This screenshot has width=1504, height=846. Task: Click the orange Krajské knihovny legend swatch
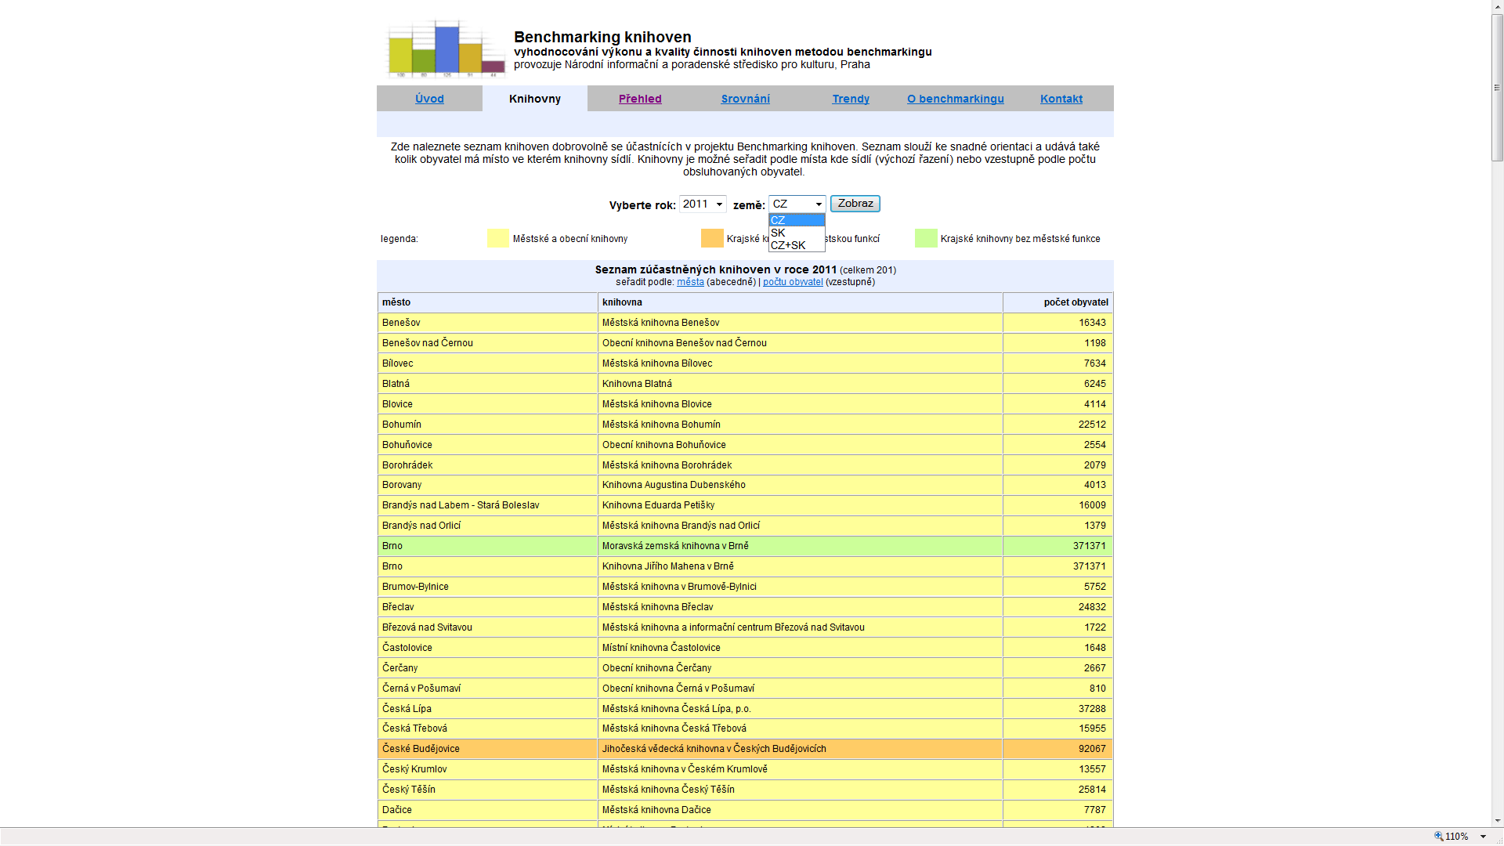point(712,238)
